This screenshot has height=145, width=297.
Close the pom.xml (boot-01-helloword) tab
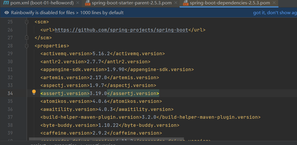pyautogui.click(x=77, y=3)
